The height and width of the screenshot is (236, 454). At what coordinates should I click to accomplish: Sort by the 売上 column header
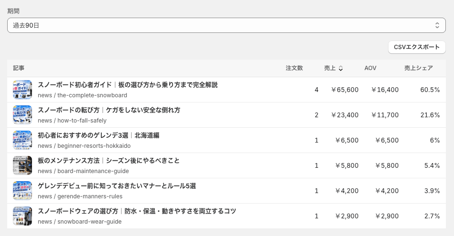pyautogui.click(x=333, y=68)
